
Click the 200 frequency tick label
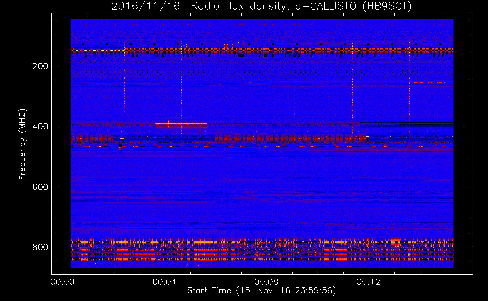pyautogui.click(x=40, y=66)
